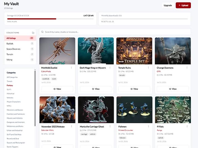Viewport: 198px width, 148px height.
Task: Select Fantasy category
Action: [x=10, y=85]
